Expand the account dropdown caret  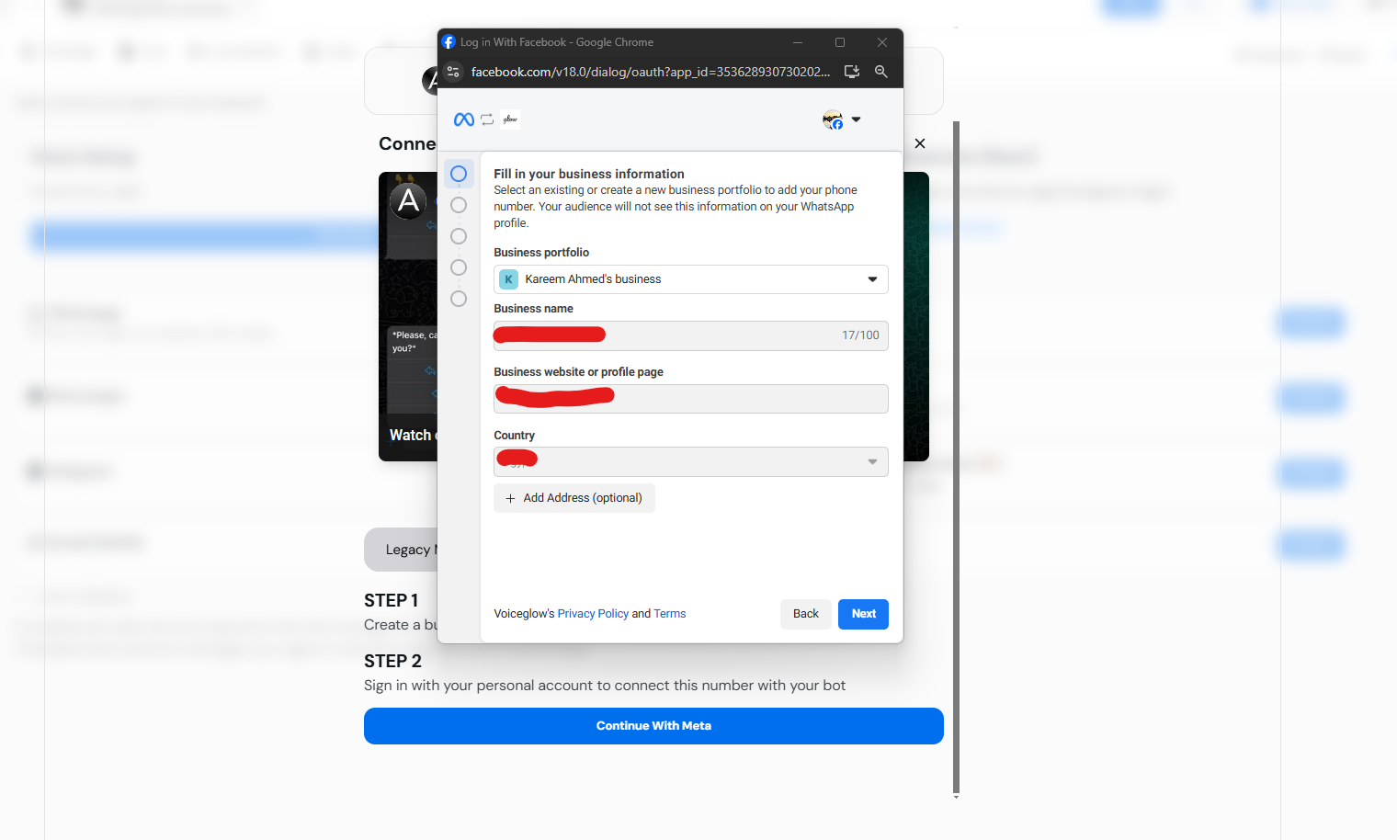click(857, 119)
